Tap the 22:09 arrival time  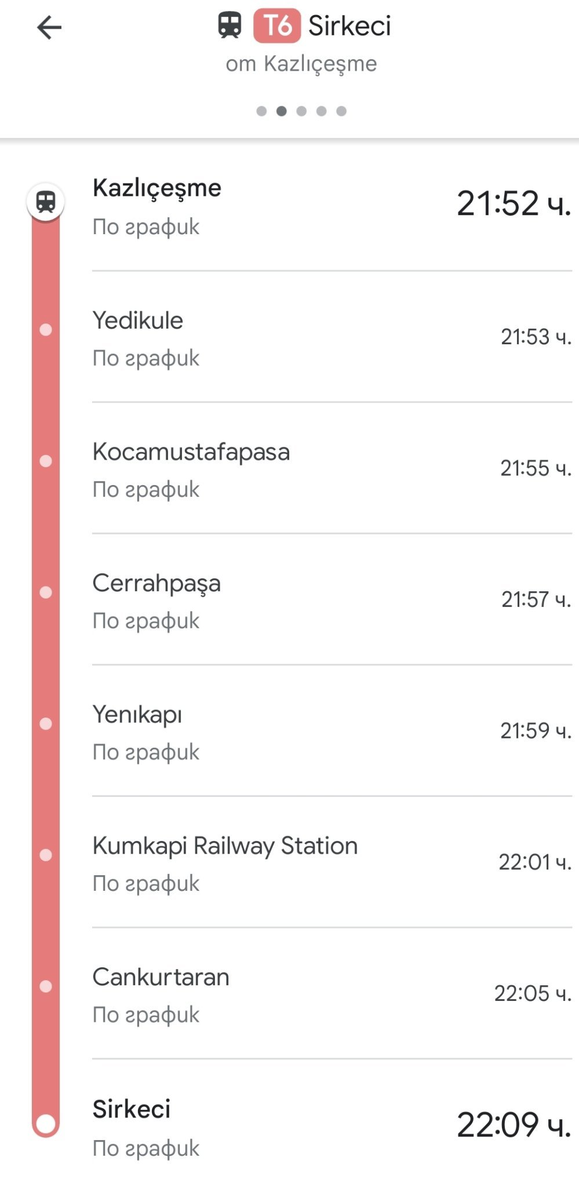[514, 1124]
